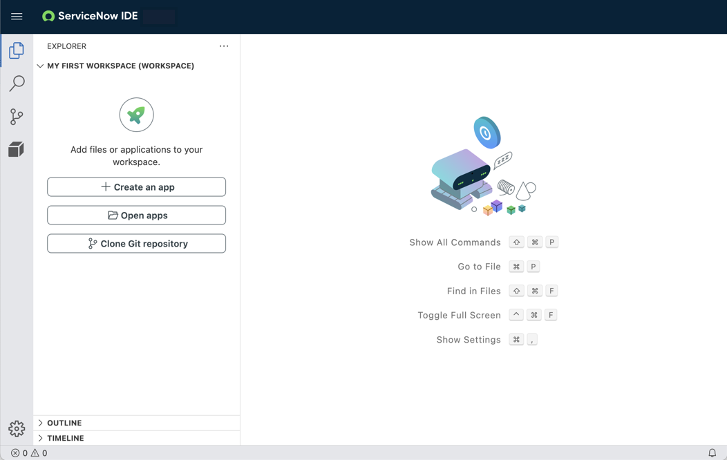Screen dimensions: 727x460
Task: Expand the Timeline section
Action: 136,438
